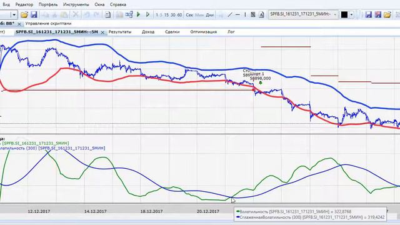Viewport: 400px width, 225px height.
Task: Open the Справка menu
Action: [x=118, y=4]
